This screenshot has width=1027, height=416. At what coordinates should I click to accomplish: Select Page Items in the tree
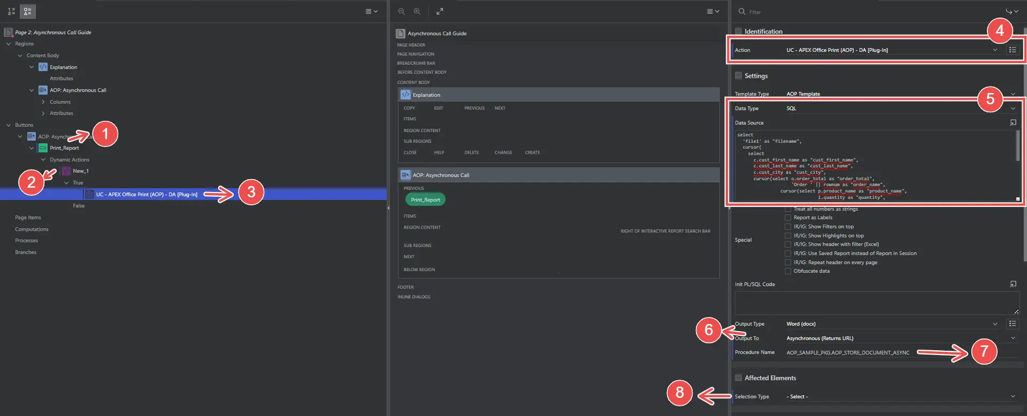[28, 218]
